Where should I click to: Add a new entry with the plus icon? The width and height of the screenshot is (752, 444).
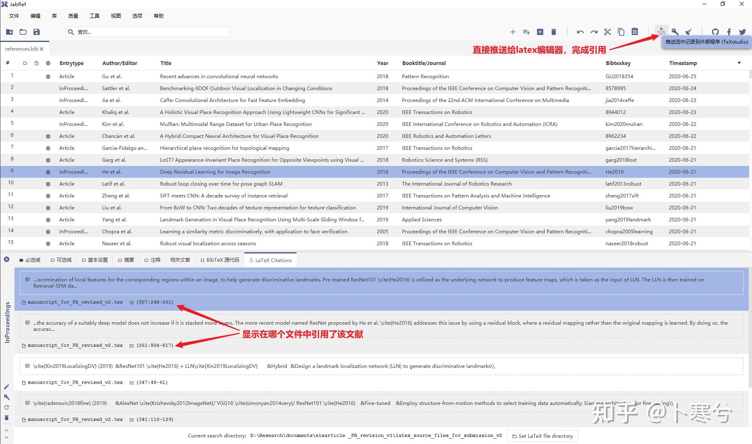point(513,32)
